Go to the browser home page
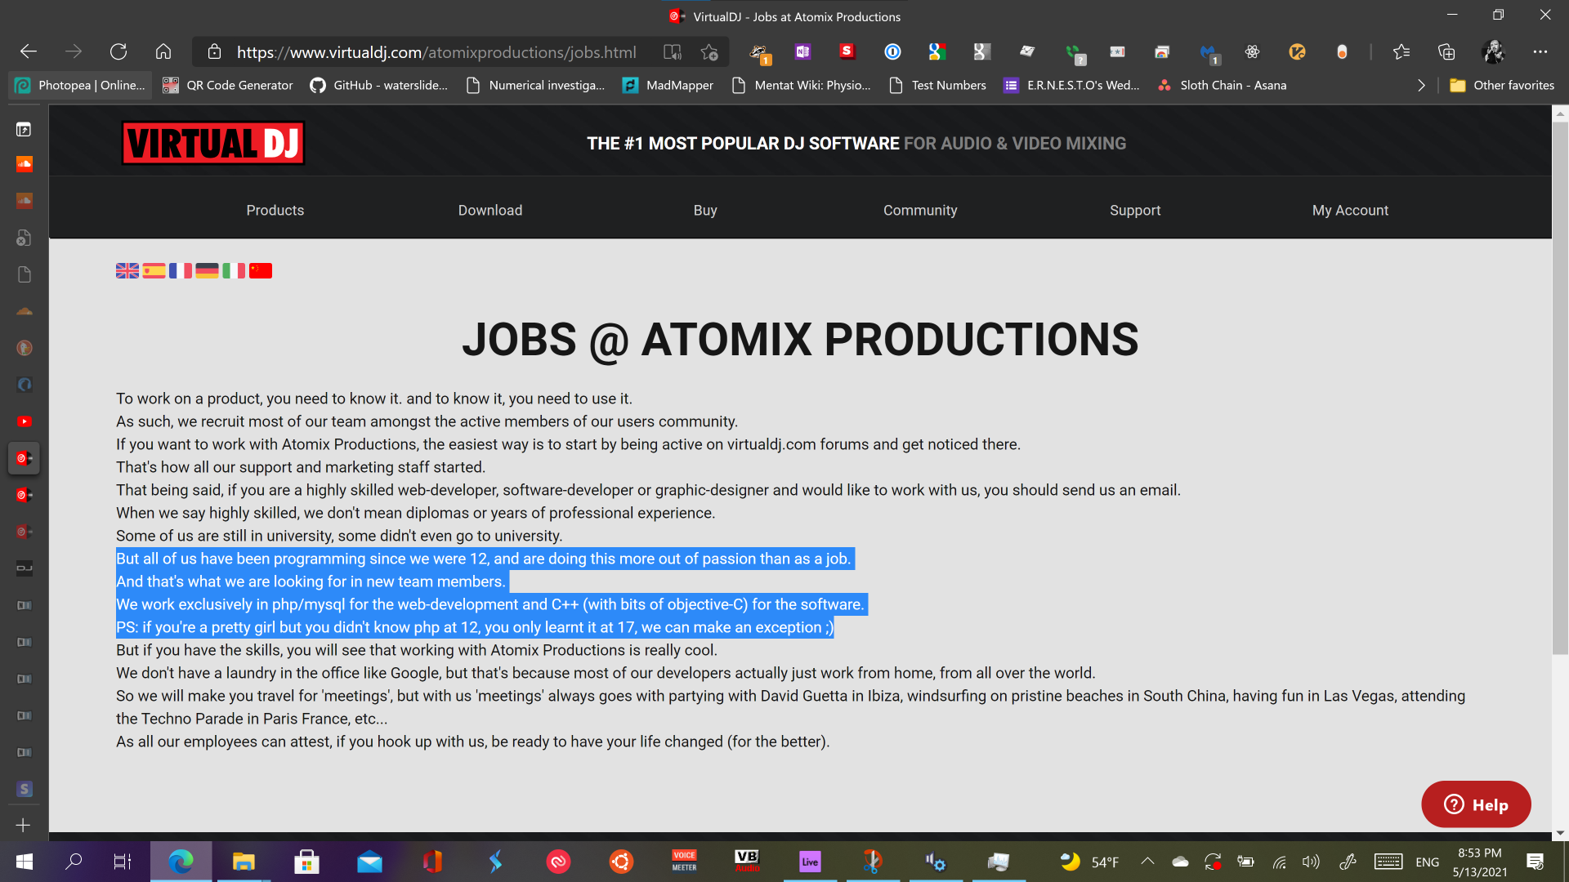1569x882 pixels. tap(163, 52)
